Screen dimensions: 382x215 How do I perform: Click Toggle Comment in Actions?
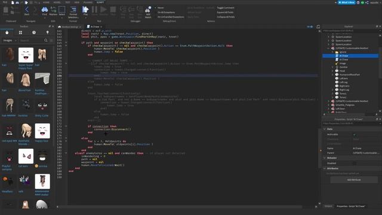click(226, 8)
